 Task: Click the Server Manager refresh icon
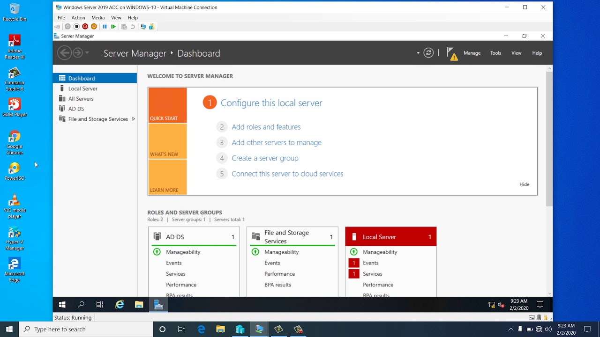click(428, 53)
